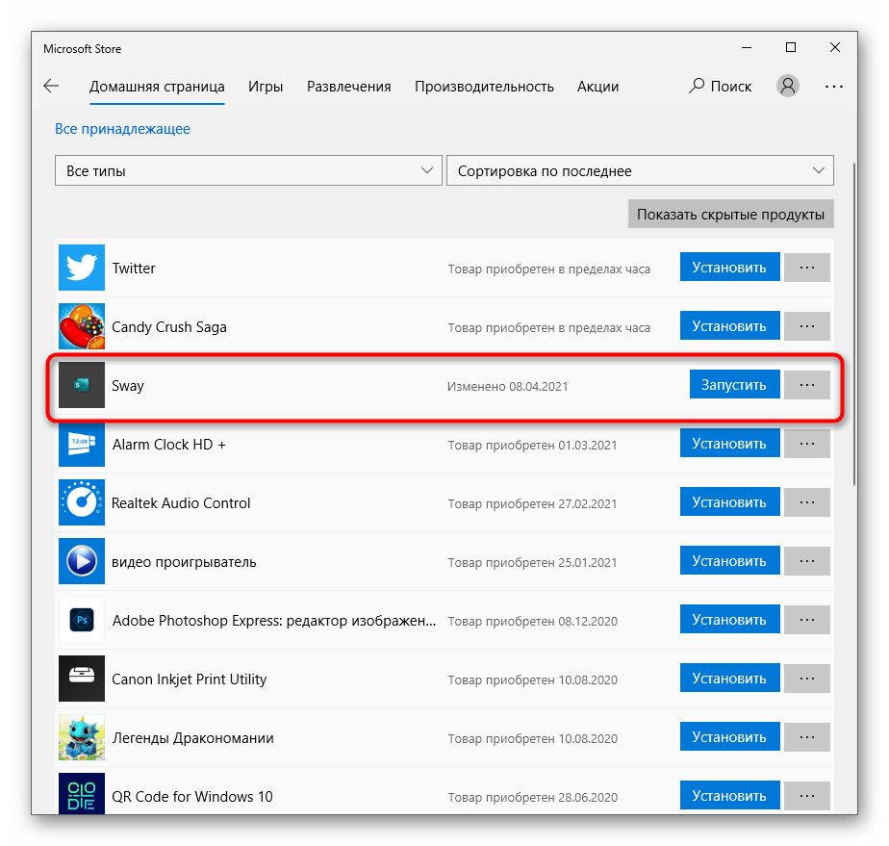Install Realtek Audio Control
This screenshot has height=846, width=889.
(x=729, y=501)
